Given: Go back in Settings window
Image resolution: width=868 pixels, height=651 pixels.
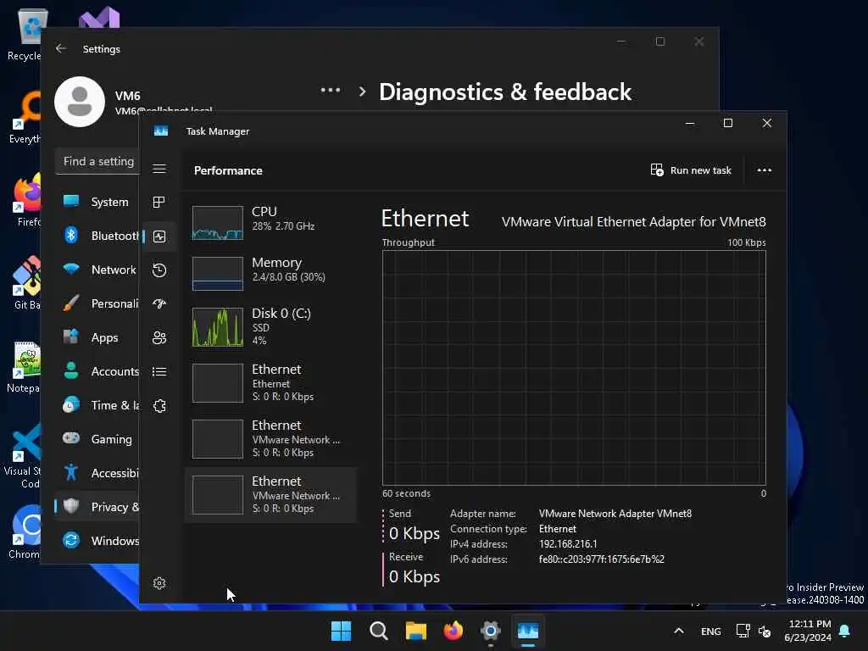Looking at the screenshot, I should [x=61, y=48].
